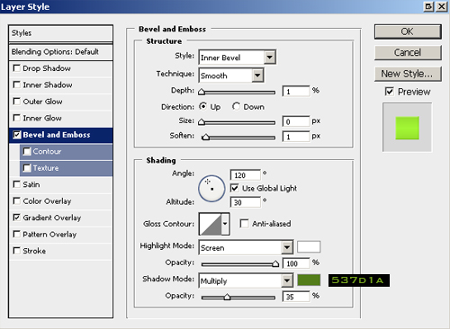Click the Altitude value field

(x=246, y=202)
